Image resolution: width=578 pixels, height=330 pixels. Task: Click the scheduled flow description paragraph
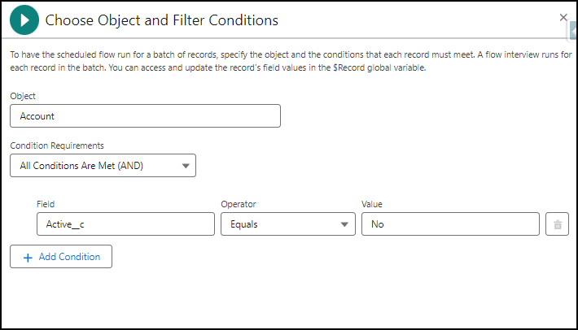pos(291,61)
